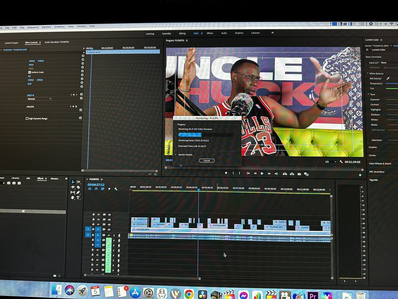398x299 pixels.
Task: Step forward one frame in Program monitor
Action: click(269, 173)
